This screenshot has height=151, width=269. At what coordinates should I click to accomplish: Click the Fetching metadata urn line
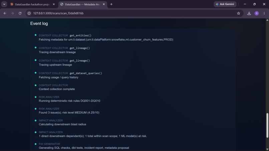click(x=106, y=40)
